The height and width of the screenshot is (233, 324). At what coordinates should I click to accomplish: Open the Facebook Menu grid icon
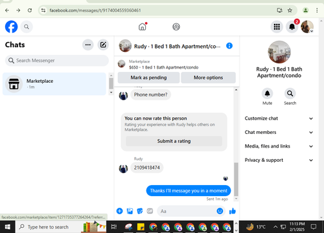coord(277,27)
